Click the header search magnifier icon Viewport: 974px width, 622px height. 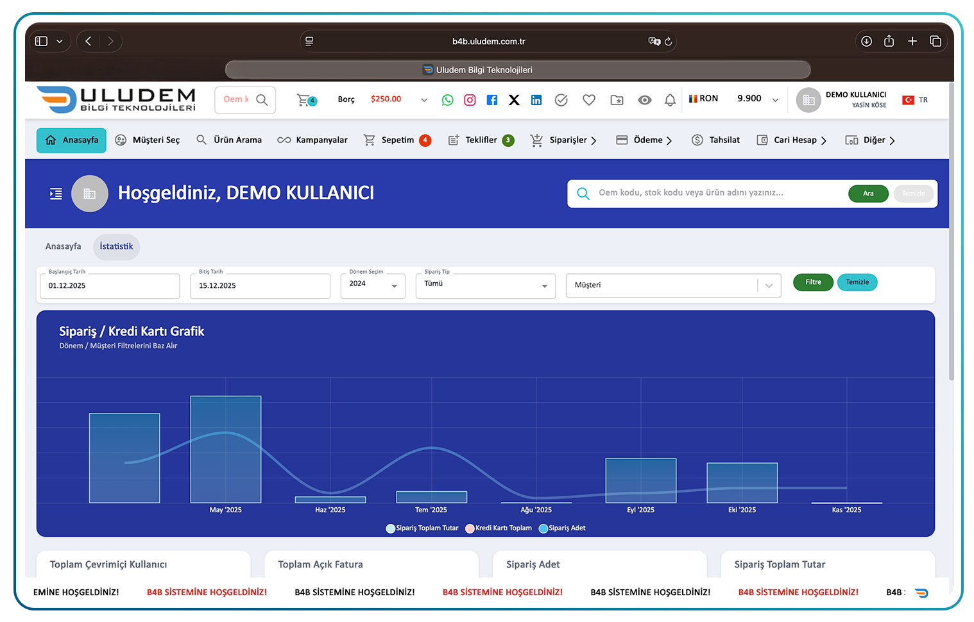[x=262, y=100]
